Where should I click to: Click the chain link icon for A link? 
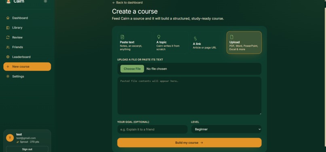(x=195, y=39)
